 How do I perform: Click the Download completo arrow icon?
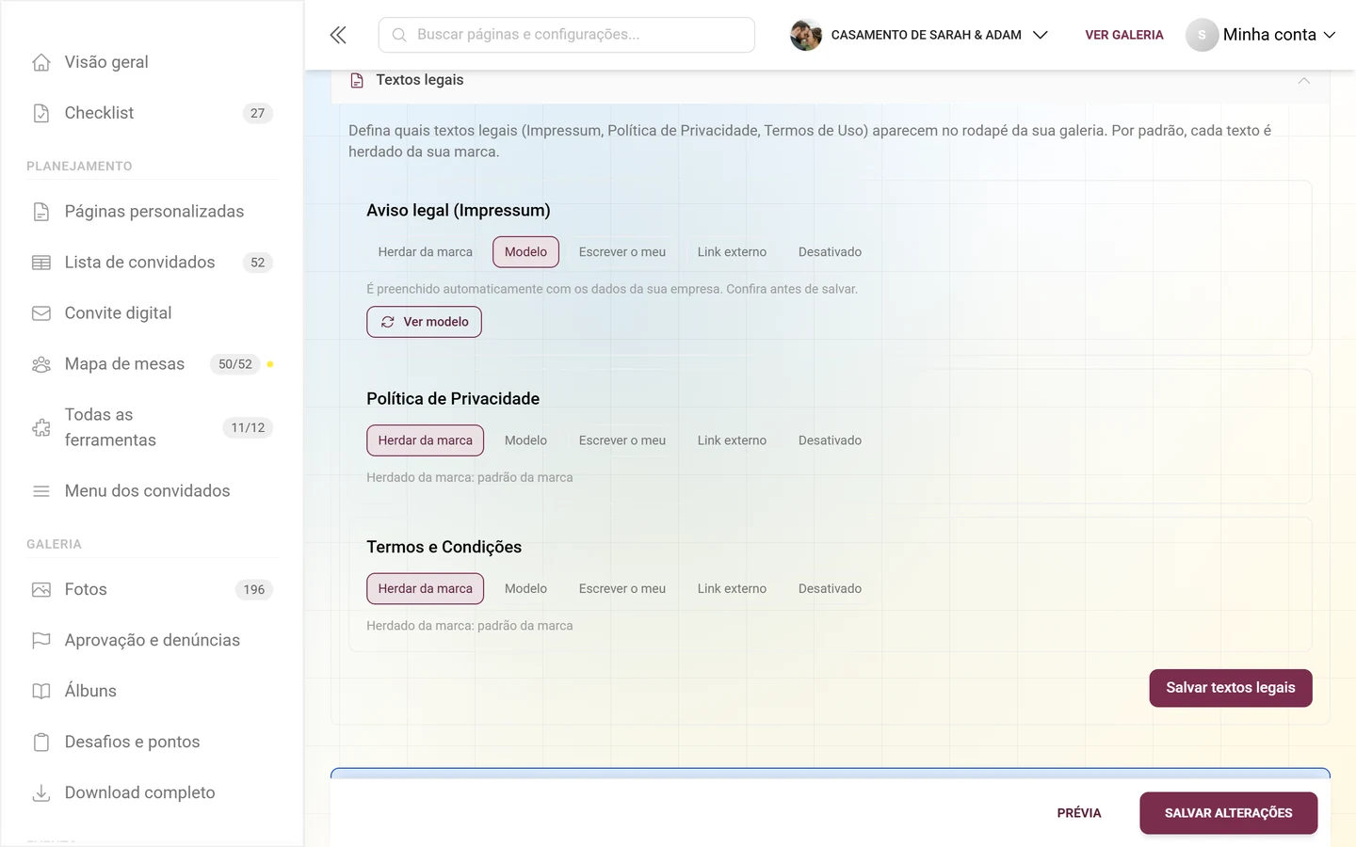(x=41, y=793)
